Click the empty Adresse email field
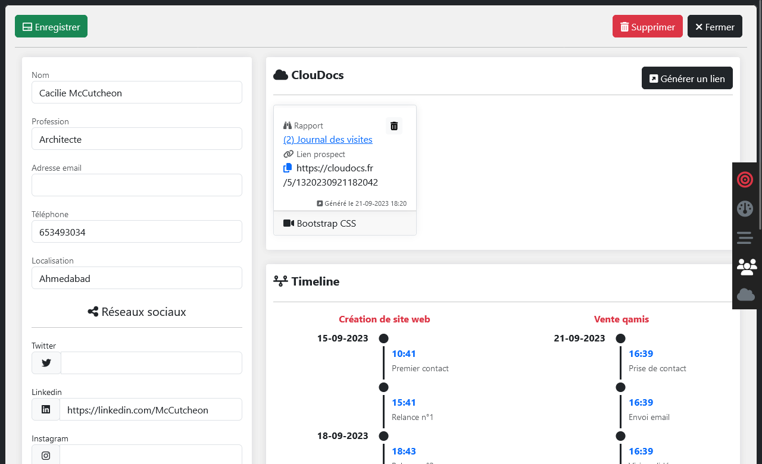Image resolution: width=762 pixels, height=464 pixels. pyautogui.click(x=137, y=185)
